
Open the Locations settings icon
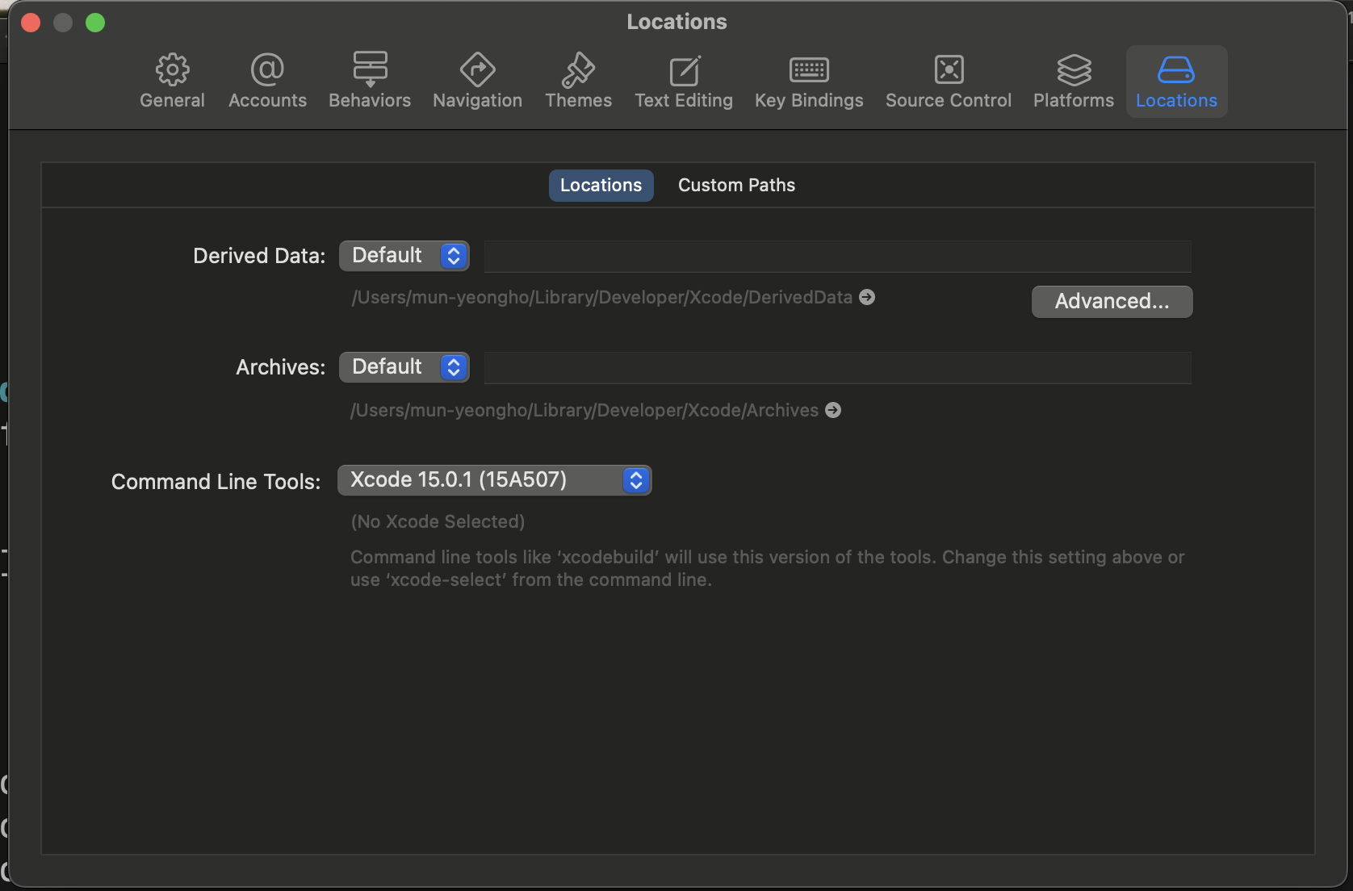(x=1176, y=80)
